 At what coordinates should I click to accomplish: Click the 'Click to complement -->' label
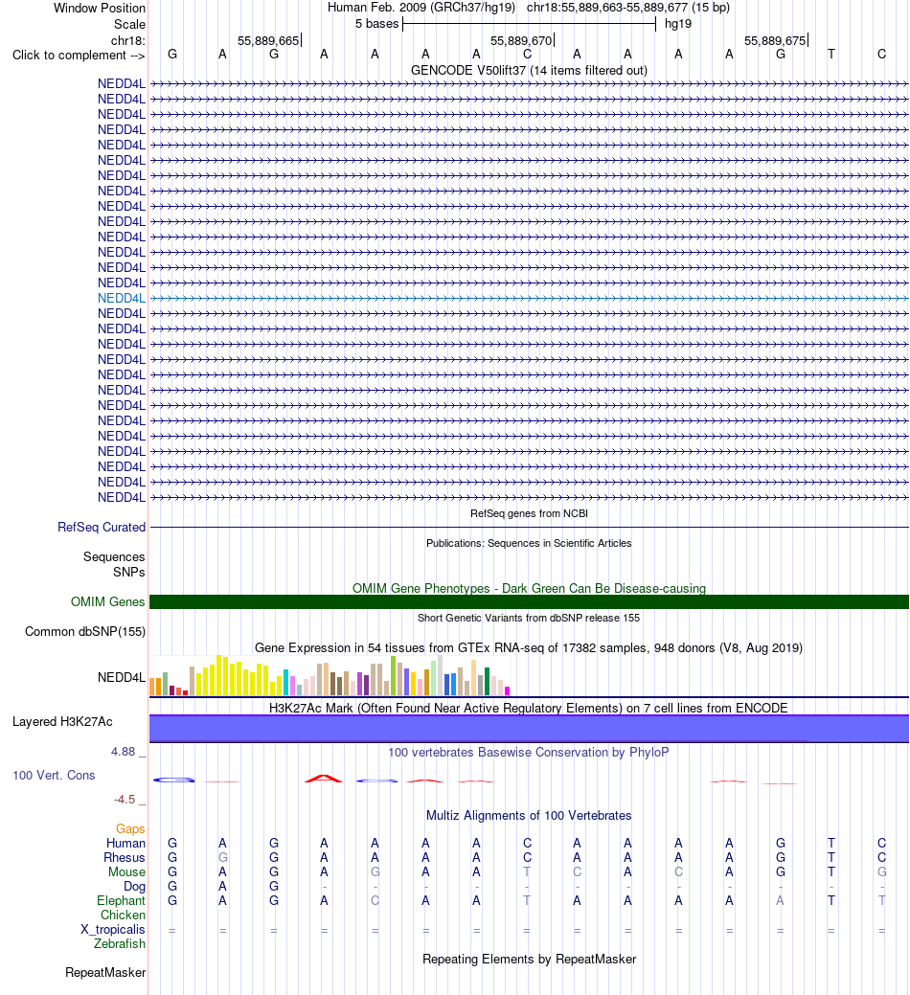click(x=79, y=56)
